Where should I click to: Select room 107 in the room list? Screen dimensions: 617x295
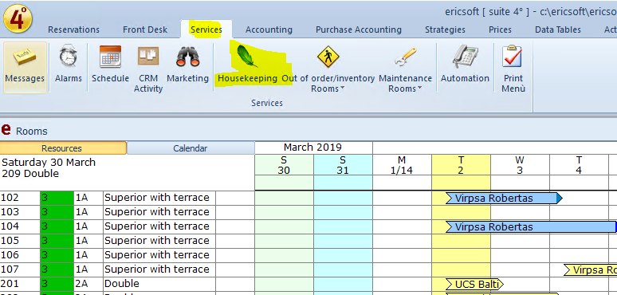(20, 269)
